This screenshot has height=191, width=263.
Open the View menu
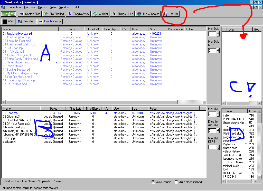pyautogui.click(x=53, y=7)
